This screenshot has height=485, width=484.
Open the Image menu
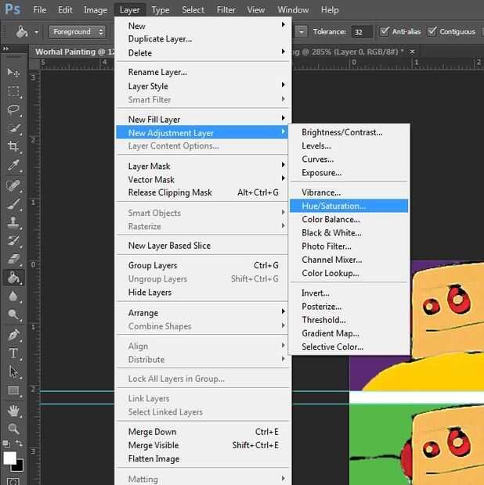coord(96,10)
